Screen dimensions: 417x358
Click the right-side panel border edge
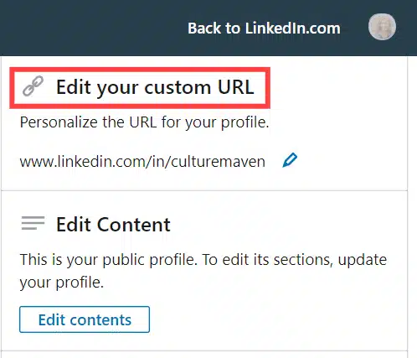(408, 207)
